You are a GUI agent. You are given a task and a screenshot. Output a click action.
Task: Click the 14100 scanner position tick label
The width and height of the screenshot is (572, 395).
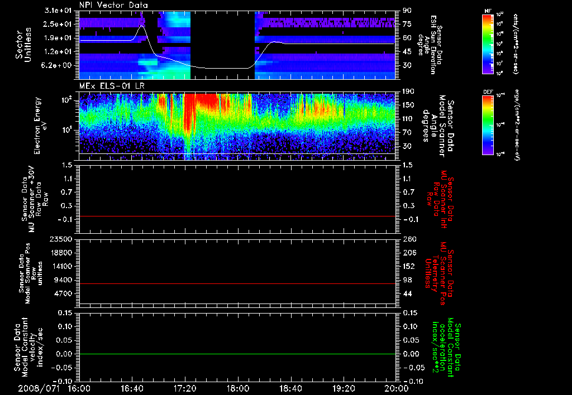(60, 266)
